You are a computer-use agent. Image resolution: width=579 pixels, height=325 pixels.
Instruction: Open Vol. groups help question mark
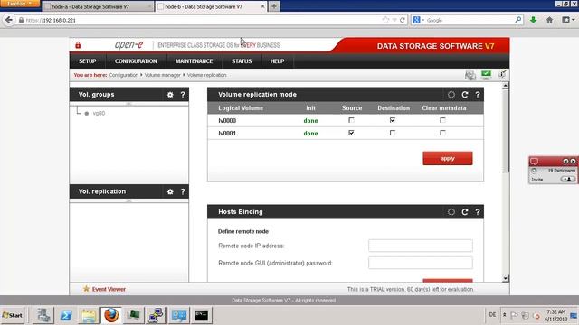(183, 95)
